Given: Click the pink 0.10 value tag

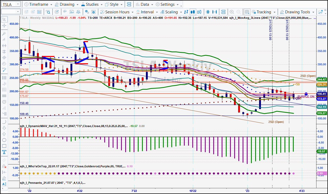Looking at the screenshot, I should point(321,173).
